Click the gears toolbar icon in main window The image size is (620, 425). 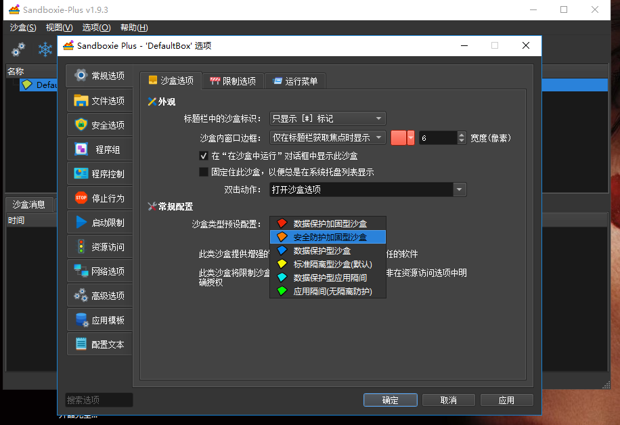(18, 49)
